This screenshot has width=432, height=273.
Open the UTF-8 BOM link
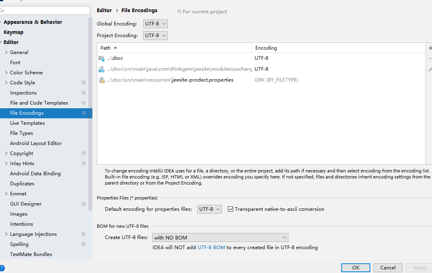211,248
